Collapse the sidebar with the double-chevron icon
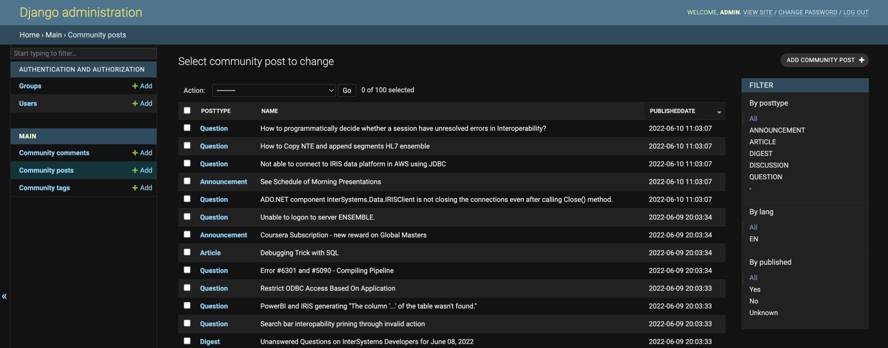888x348 pixels. tap(4, 296)
